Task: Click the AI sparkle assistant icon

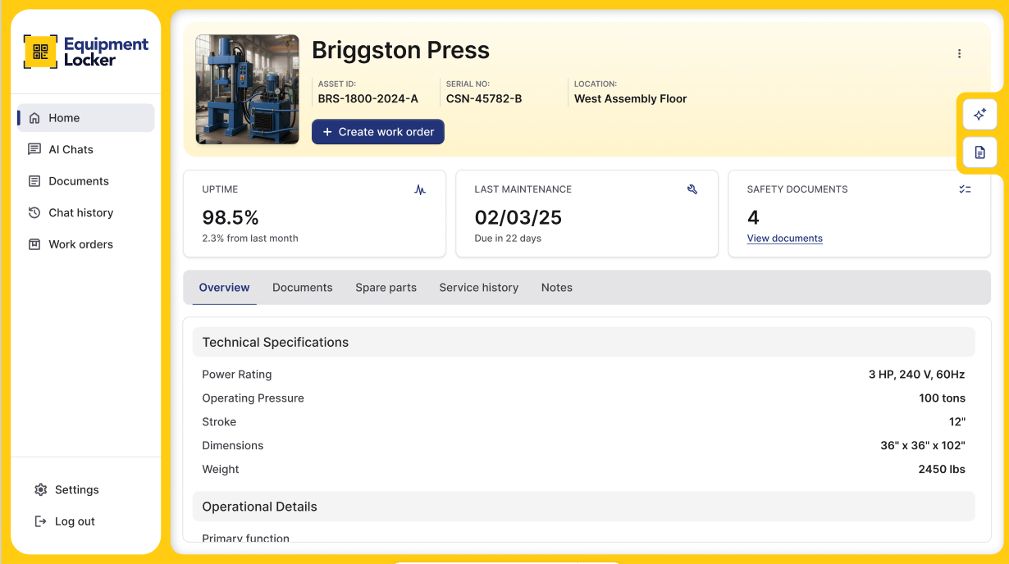Action: [979, 115]
